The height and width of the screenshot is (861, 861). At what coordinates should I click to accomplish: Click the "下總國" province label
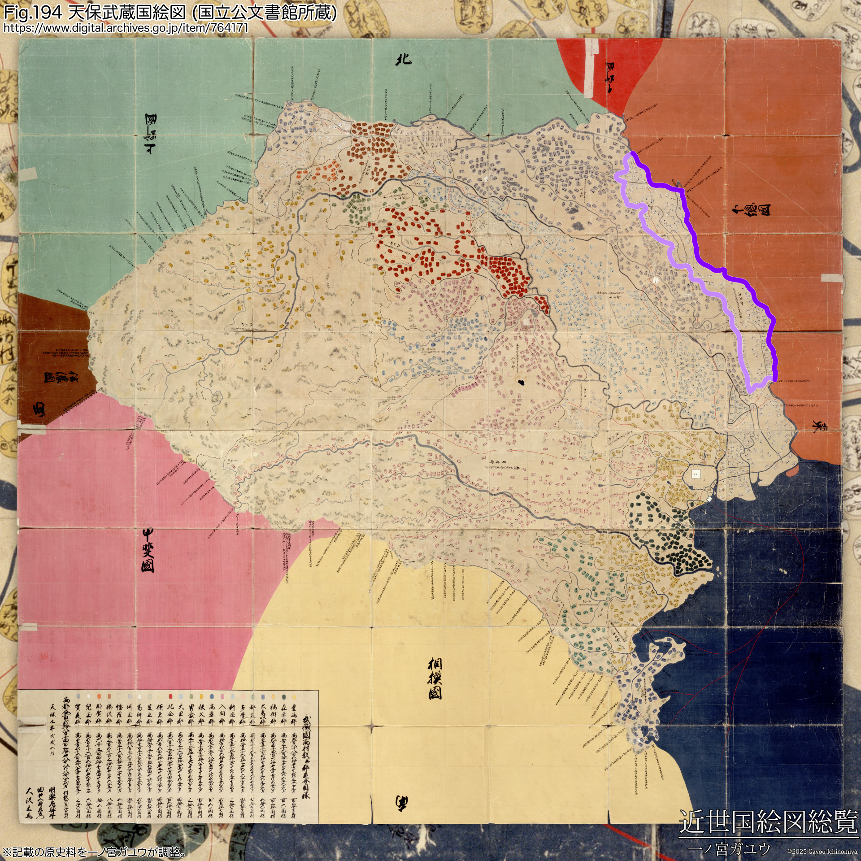pyautogui.click(x=751, y=209)
